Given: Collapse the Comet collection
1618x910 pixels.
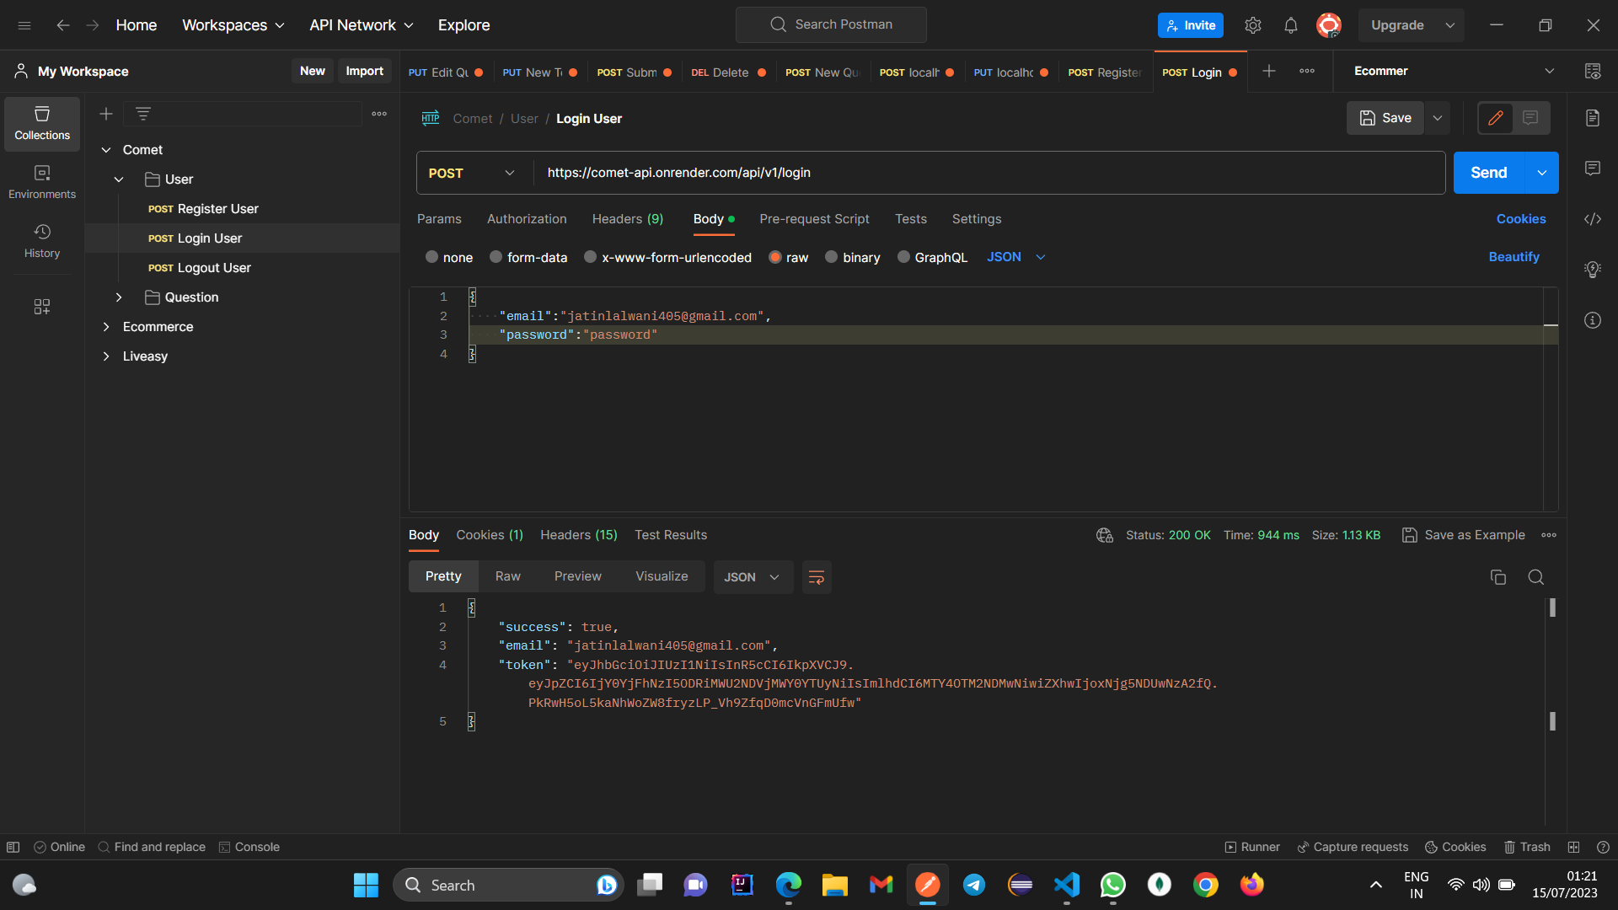Looking at the screenshot, I should click(x=106, y=149).
